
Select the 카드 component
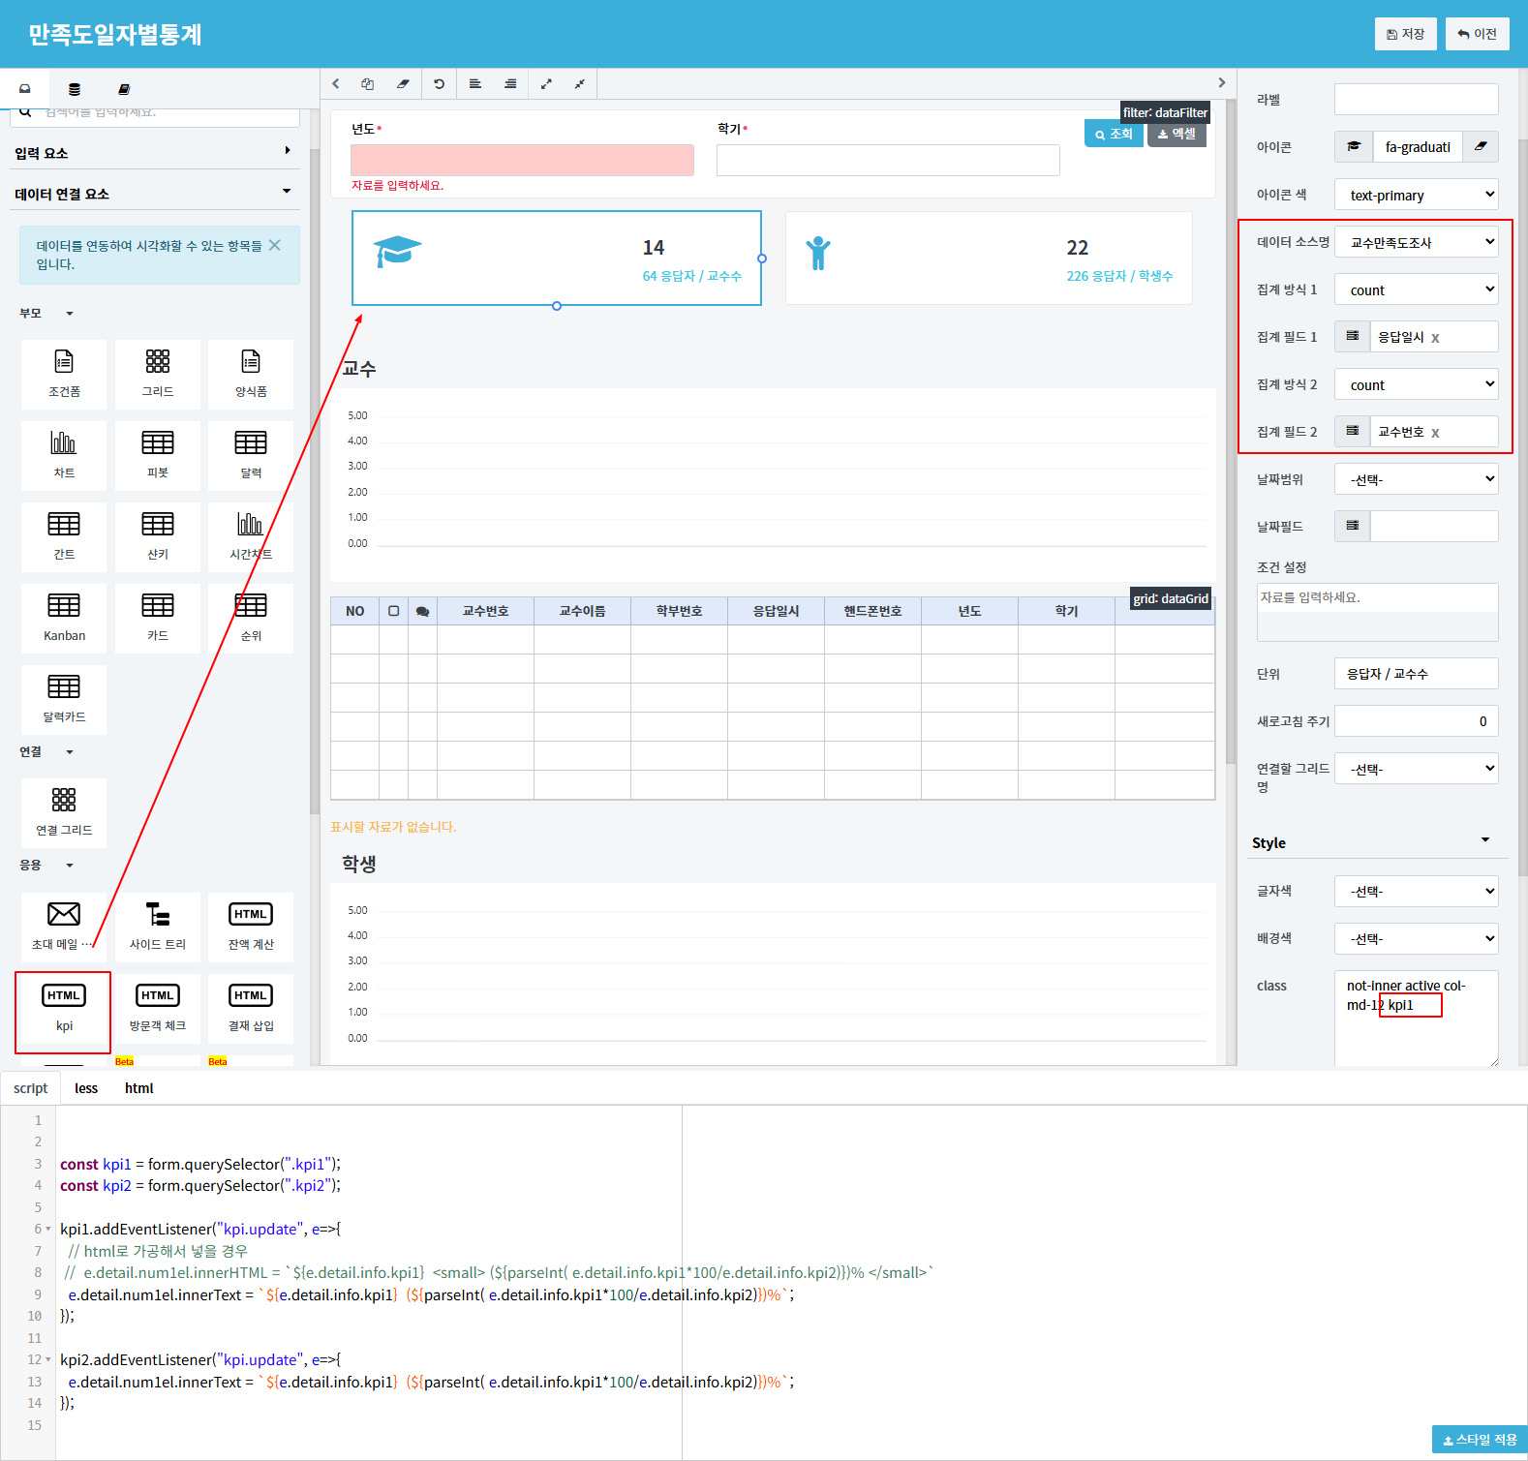tap(158, 618)
